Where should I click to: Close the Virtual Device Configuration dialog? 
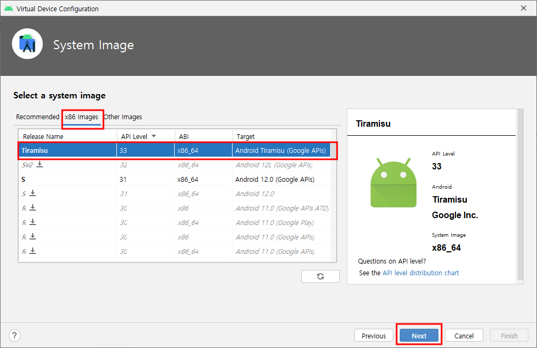524,8
